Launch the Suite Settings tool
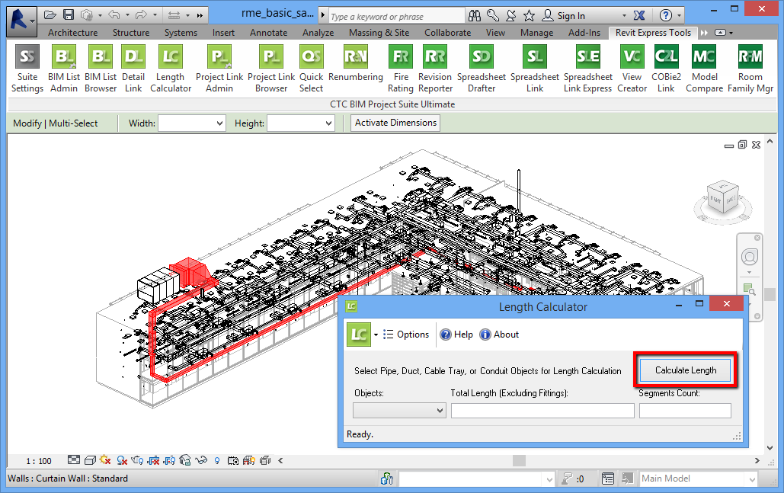The image size is (784, 493). coord(27,67)
